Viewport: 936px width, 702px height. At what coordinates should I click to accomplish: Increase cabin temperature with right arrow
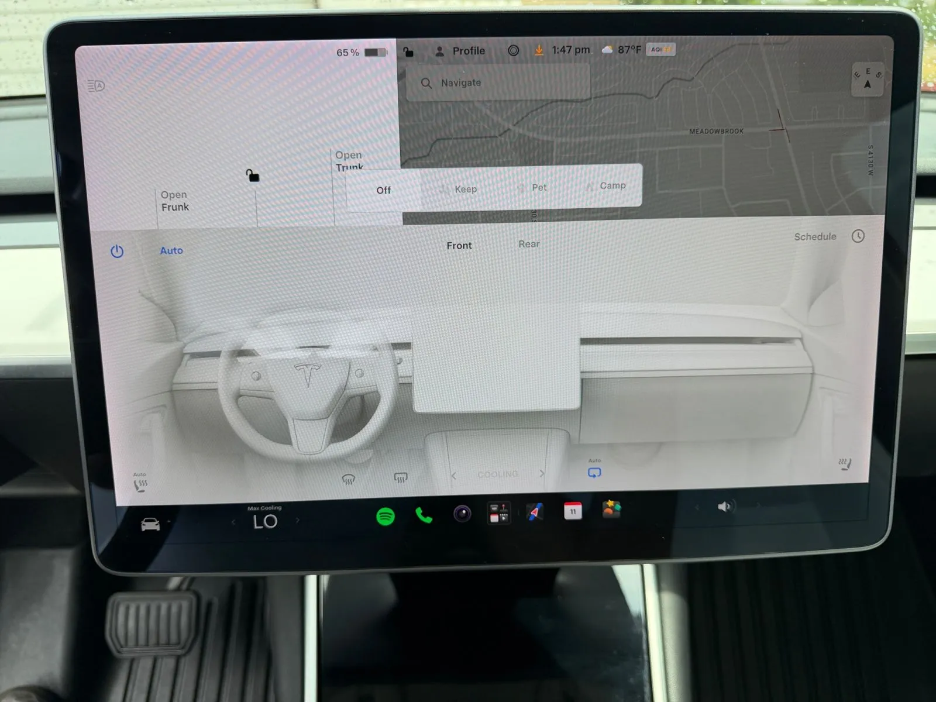pos(297,519)
